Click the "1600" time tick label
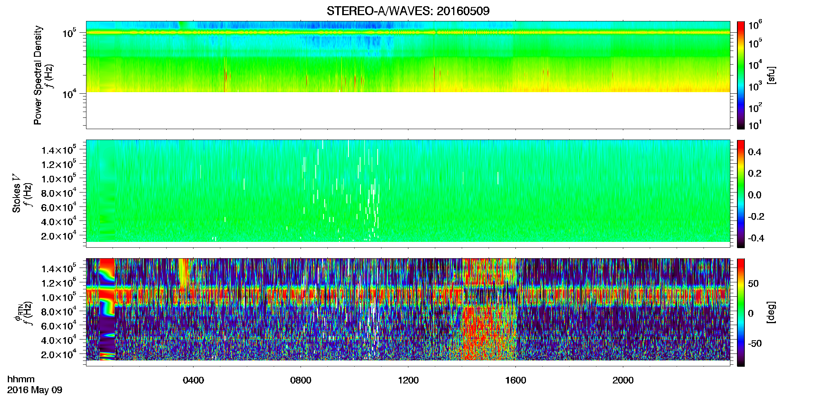 tap(516, 380)
